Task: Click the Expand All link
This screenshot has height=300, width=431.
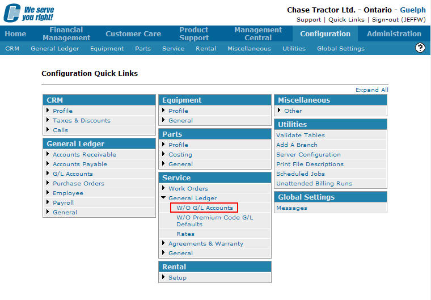Action: [x=371, y=90]
